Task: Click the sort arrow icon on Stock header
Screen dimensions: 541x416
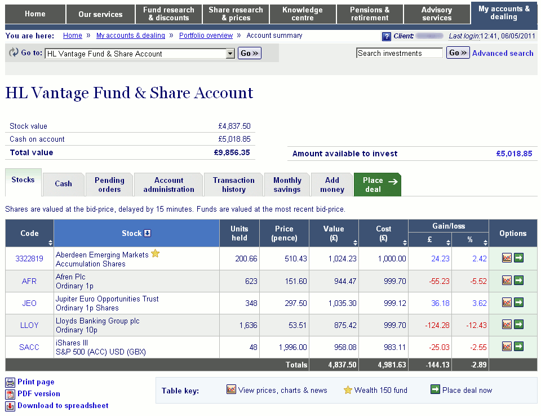Action: coord(147,233)
